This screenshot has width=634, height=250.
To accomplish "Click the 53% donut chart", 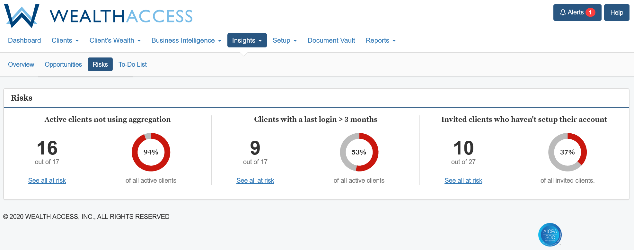I will pyautogui.click(x=359, y=152).
